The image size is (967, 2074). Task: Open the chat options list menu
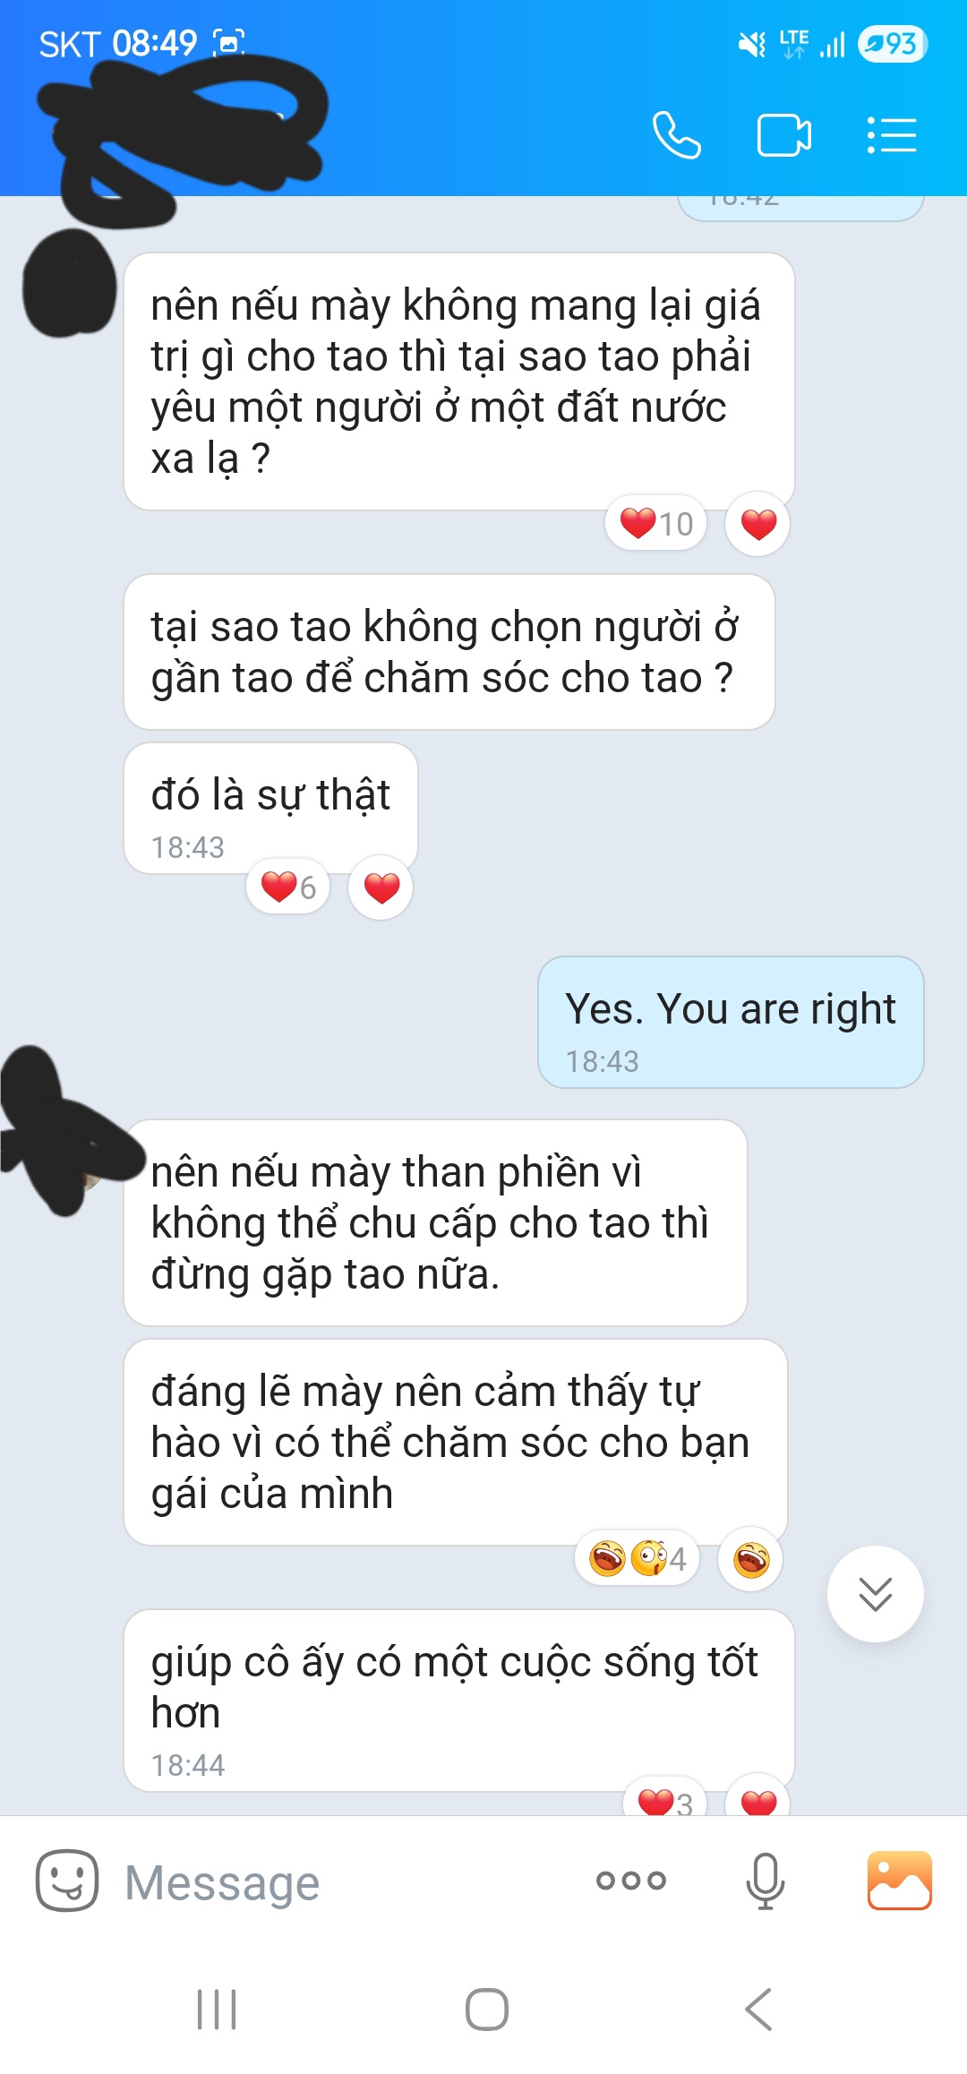point(891,135)
